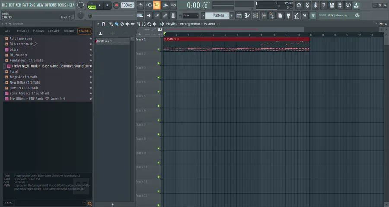Viewport: 389px width, 207px height.
Task: Select the mute tool in playlist toolbar
Action: (127, 24)
